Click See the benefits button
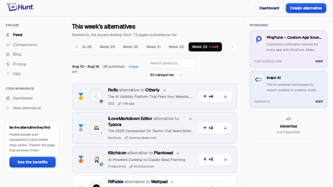The height and width of the screenshot is (187, 333). 33,162
